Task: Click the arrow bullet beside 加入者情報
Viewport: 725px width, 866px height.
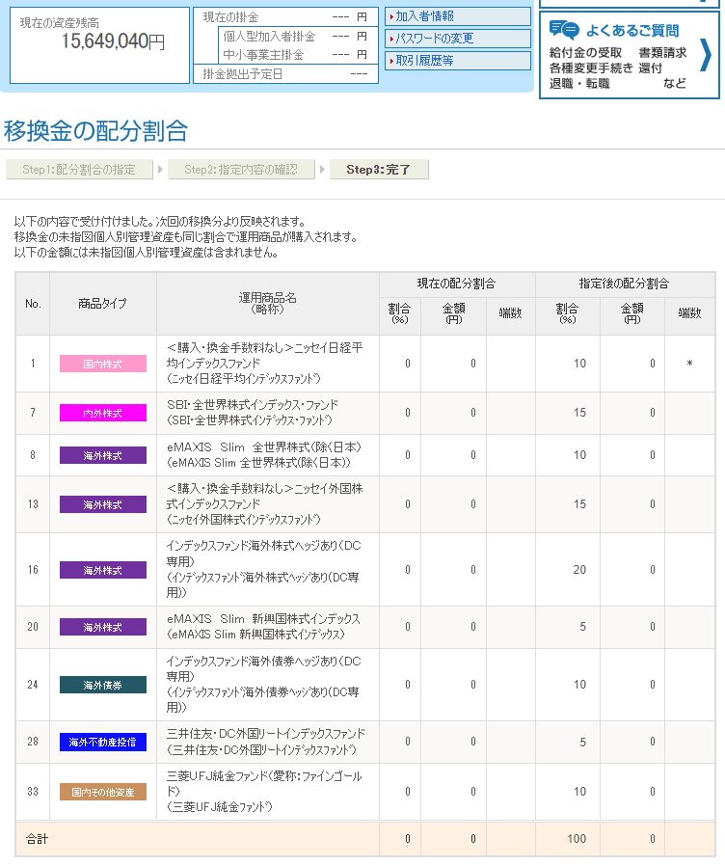Action: 390,16
